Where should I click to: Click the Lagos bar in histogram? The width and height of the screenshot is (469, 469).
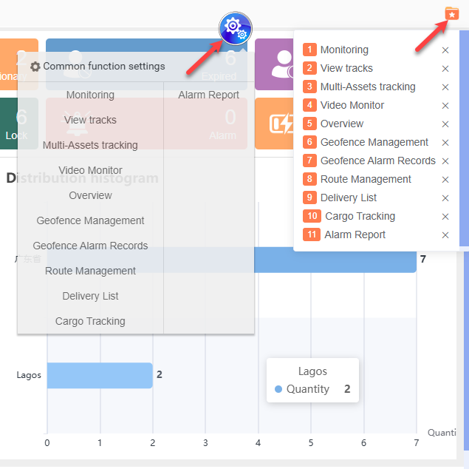click(99, 375)
